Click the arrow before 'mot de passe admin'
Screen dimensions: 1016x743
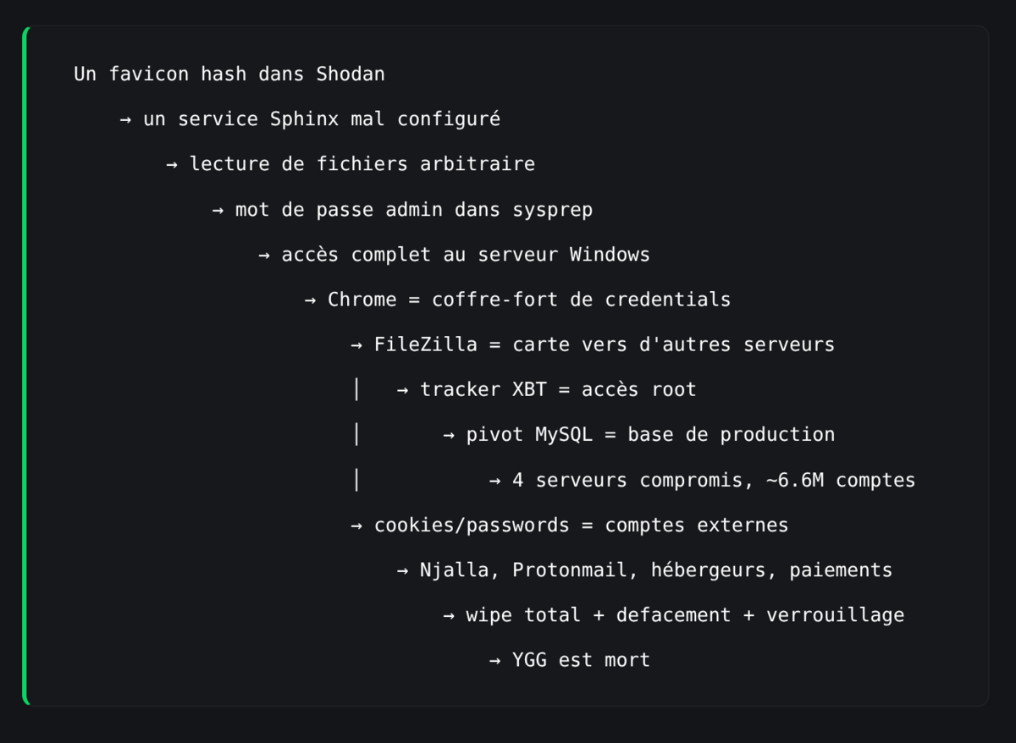coord(218,210)
